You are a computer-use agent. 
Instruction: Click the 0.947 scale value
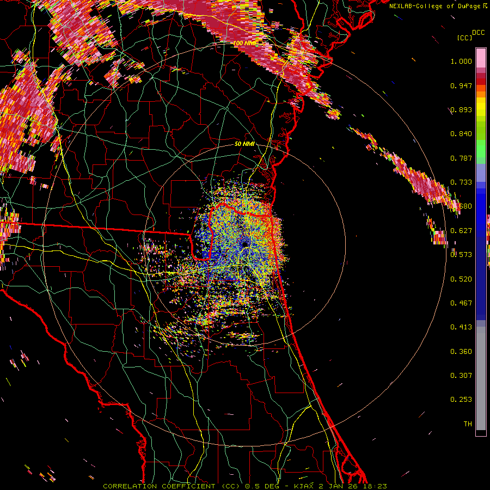coord(461,85)
